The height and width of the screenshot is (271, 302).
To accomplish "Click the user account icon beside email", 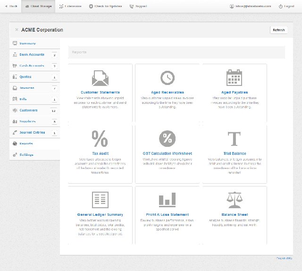I will pos(232,6).
